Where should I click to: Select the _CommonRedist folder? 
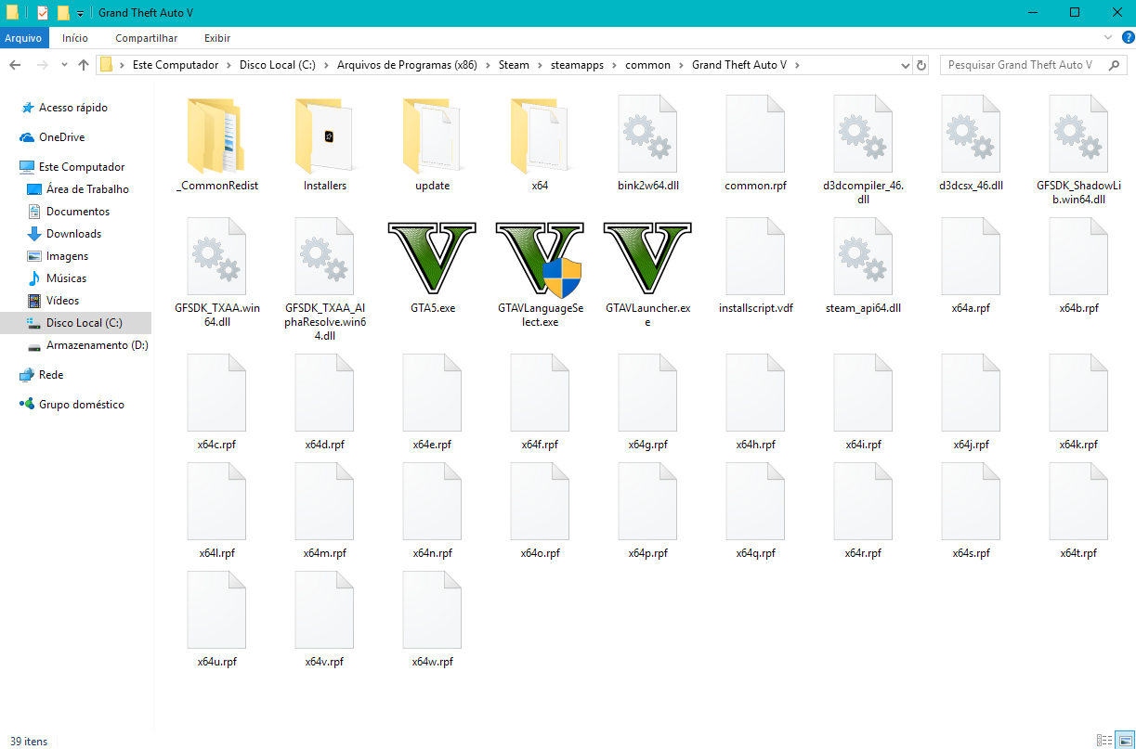[x=216, y=135]
